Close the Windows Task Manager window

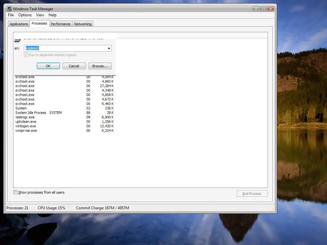(x=271, y=9)
